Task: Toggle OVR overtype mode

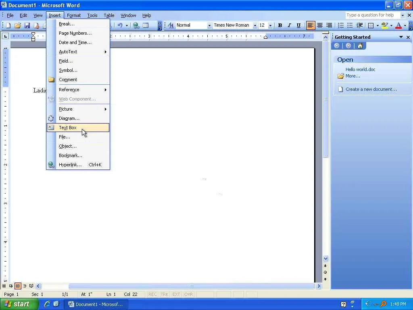Action: (188, 294)
